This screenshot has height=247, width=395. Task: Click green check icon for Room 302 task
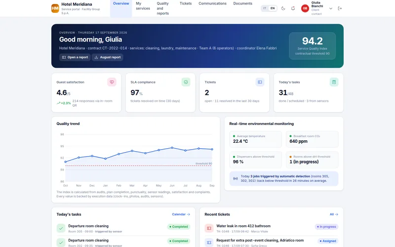[61, 243]
